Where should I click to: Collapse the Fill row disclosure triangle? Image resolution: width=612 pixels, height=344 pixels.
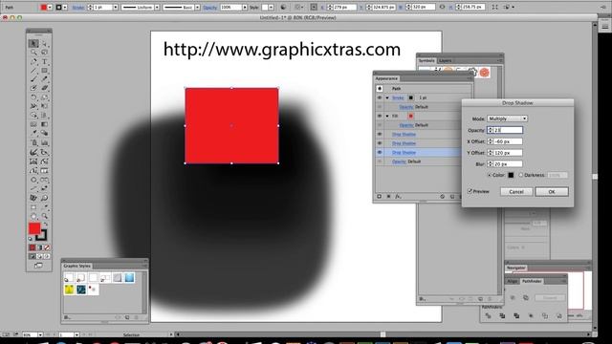pos(387,117)
